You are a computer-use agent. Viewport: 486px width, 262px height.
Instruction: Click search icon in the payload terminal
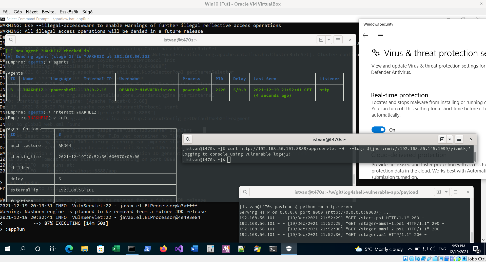coord(245,192)
